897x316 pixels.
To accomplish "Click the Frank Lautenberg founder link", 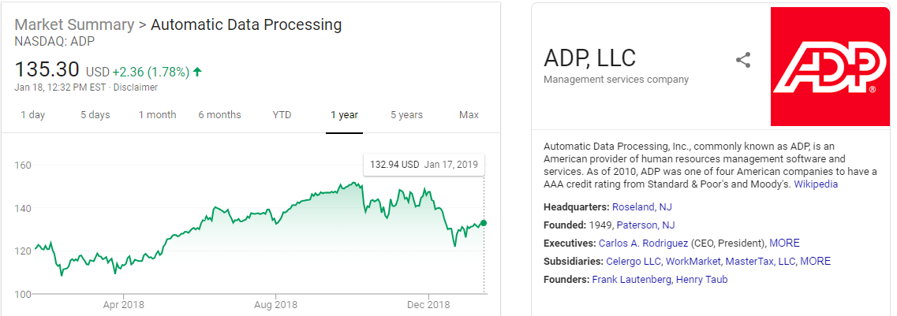I will (631, 280).
